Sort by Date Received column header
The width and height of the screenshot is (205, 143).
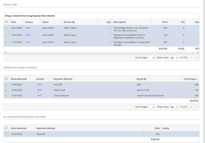tap(19, 128)
